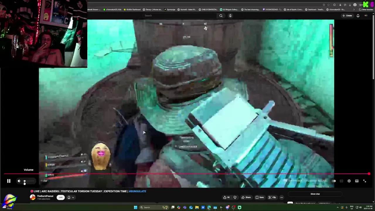Open the YouTube account avatar menu
The height and width of the screenshot is (211, 375).
click(x=366, y=16)
